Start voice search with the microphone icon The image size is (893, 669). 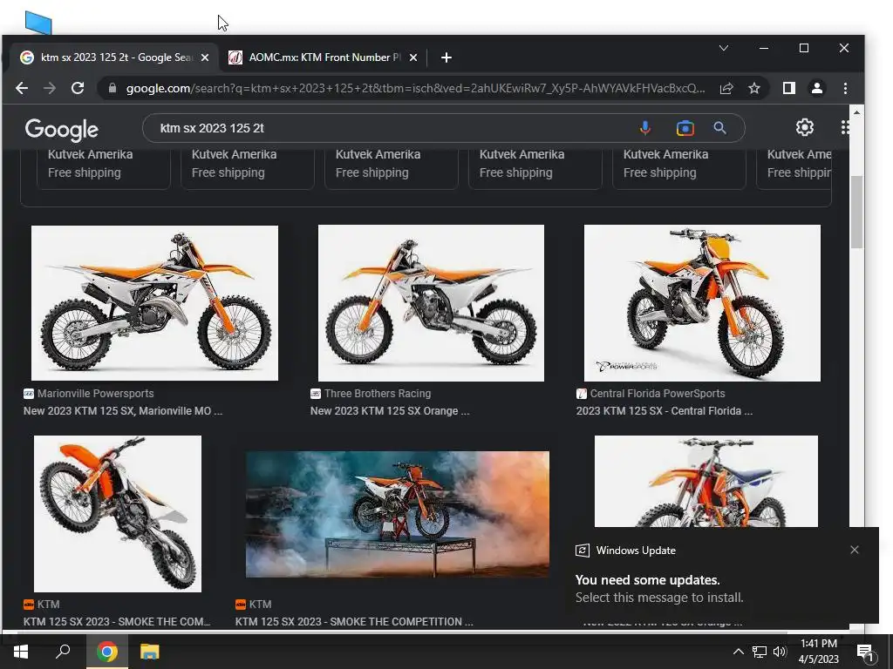(644, 128)
